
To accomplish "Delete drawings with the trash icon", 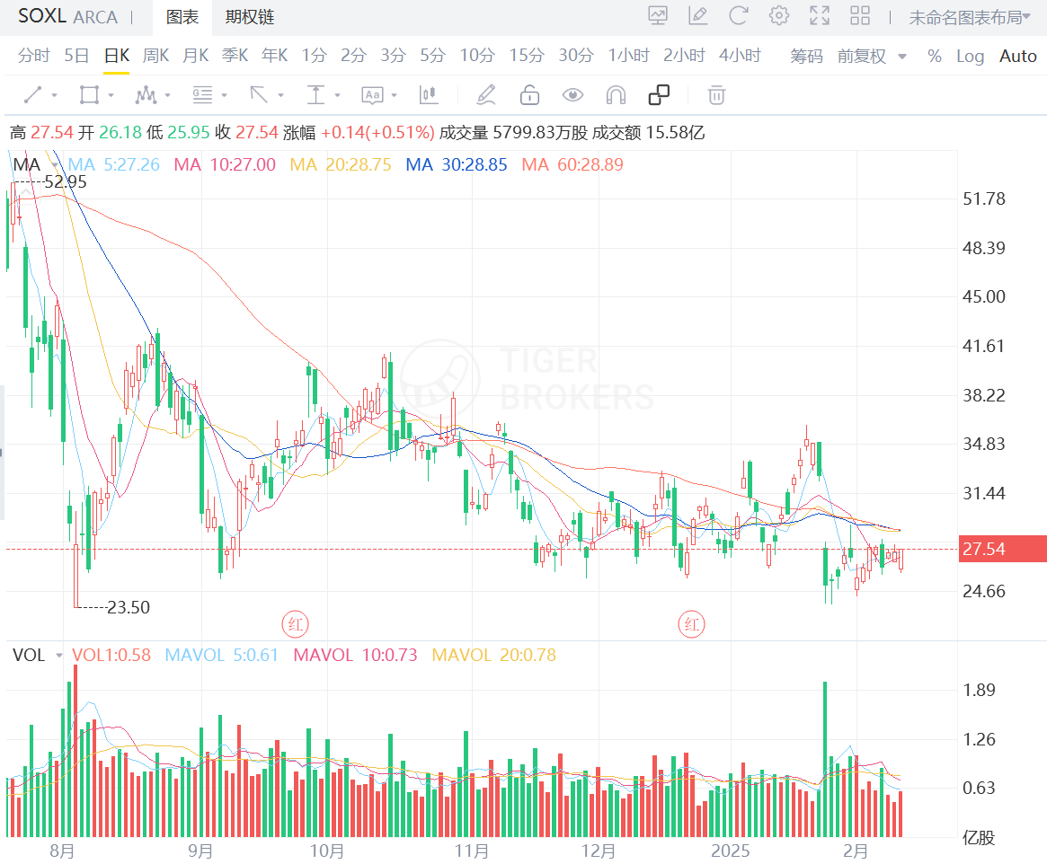I will pos(714,94).
